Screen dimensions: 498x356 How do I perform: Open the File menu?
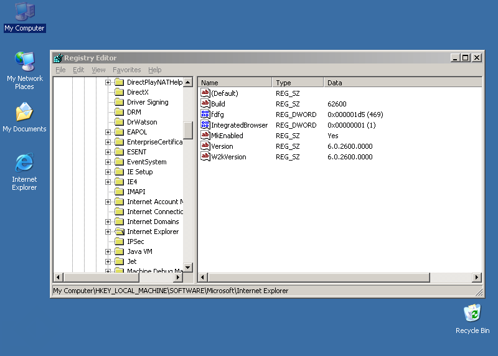click(60, 70)
